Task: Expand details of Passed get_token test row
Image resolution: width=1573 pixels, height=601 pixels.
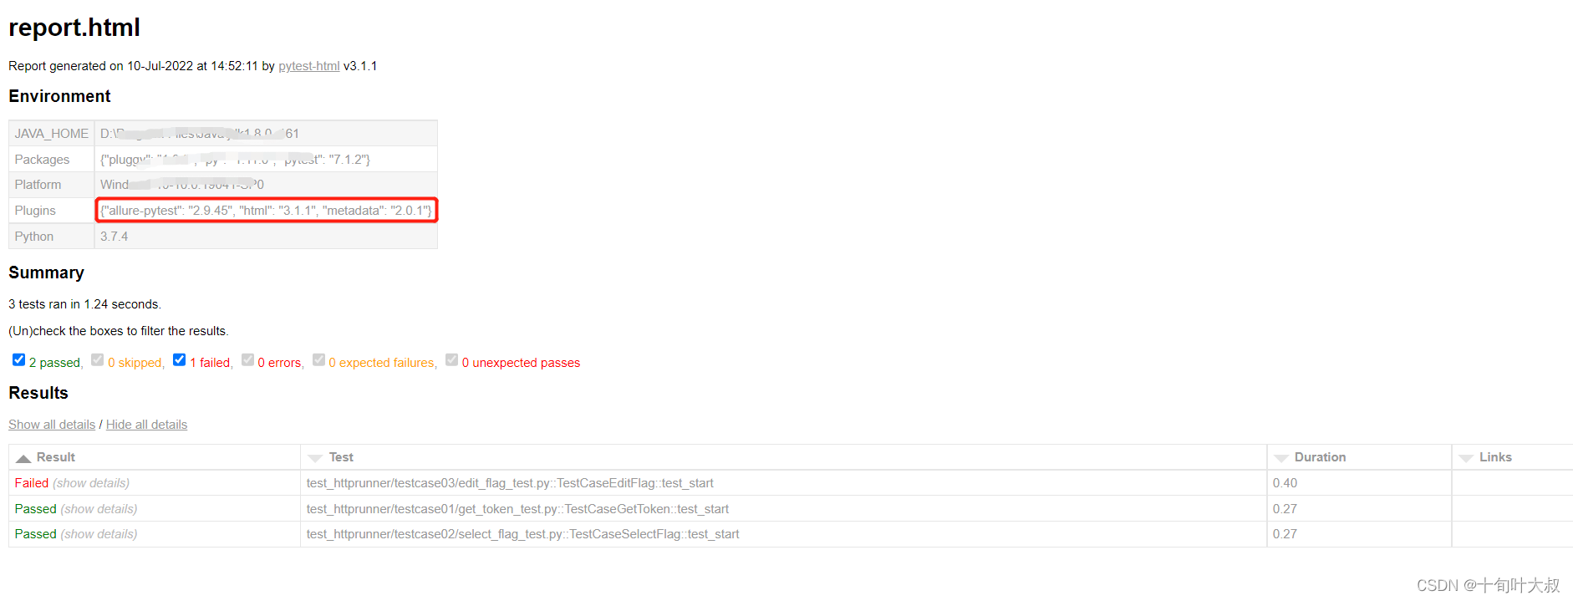Action: (99, 509)
